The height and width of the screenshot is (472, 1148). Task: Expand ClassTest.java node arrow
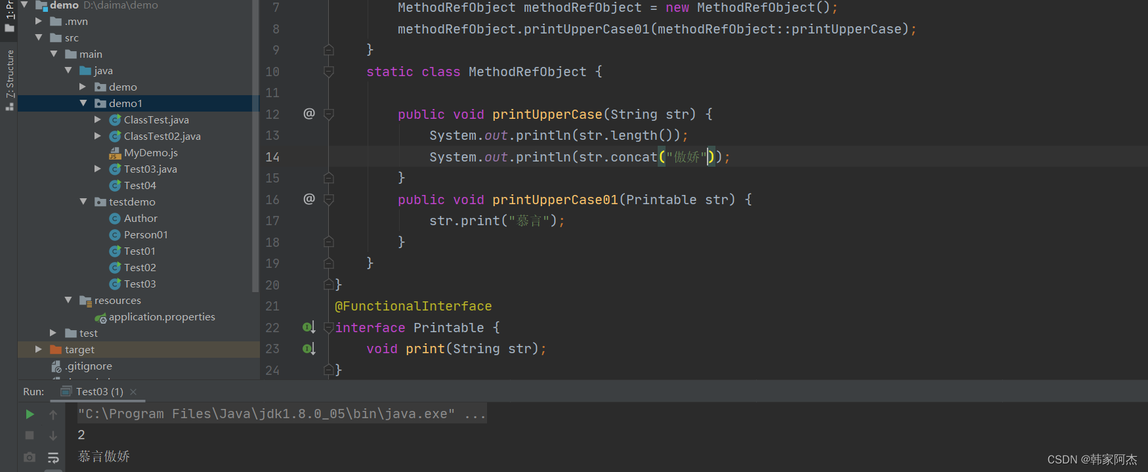pyautogui.click(x=98, y=119)
